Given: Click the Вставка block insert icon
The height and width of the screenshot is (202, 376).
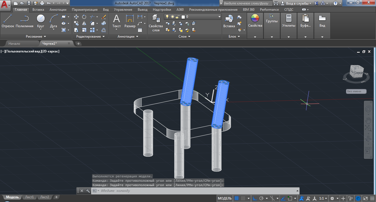Looking at the screenshot, I should (229, 21).
